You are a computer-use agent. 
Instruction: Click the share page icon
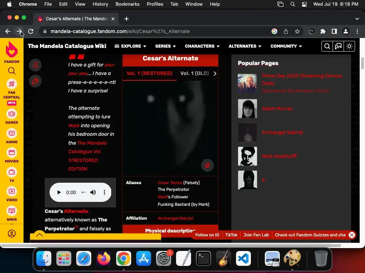(x=286, y=31)
